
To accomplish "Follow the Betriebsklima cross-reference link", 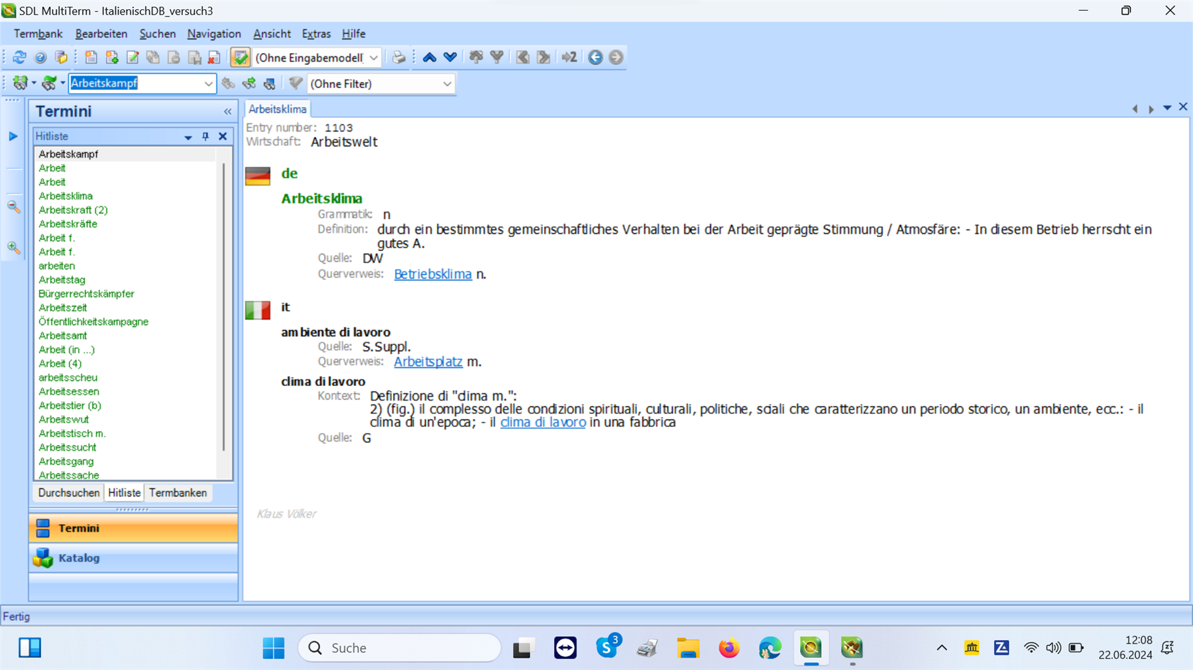I will pos(433,273).
